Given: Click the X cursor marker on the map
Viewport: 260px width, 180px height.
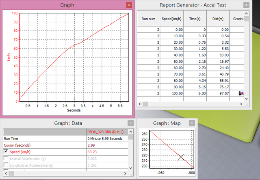Looking at the screenshot, I should pos(181,157).
